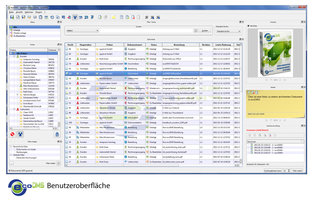Expand the Sabrina Berger folder node

tap(17, 95)
